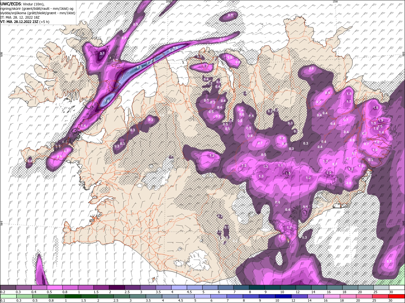Image resolution: width=405 pixels, height=303 pixels.
Task: Click the '5.9' precipitation value on the map
Action: 176,48
